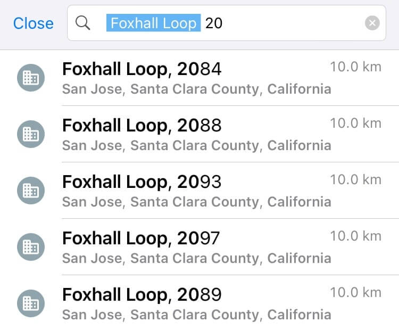This screenshot has height=330, width=399.
Task: Choose the Foxhall Loop, 2088 result
Action: point(142,126)
